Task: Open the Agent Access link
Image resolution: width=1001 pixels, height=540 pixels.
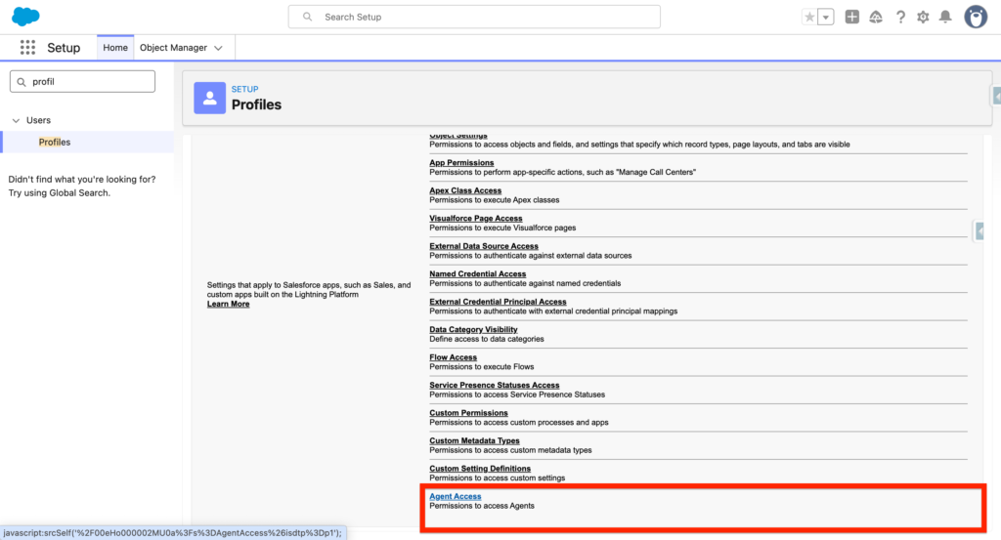Action: pos(456,496)
